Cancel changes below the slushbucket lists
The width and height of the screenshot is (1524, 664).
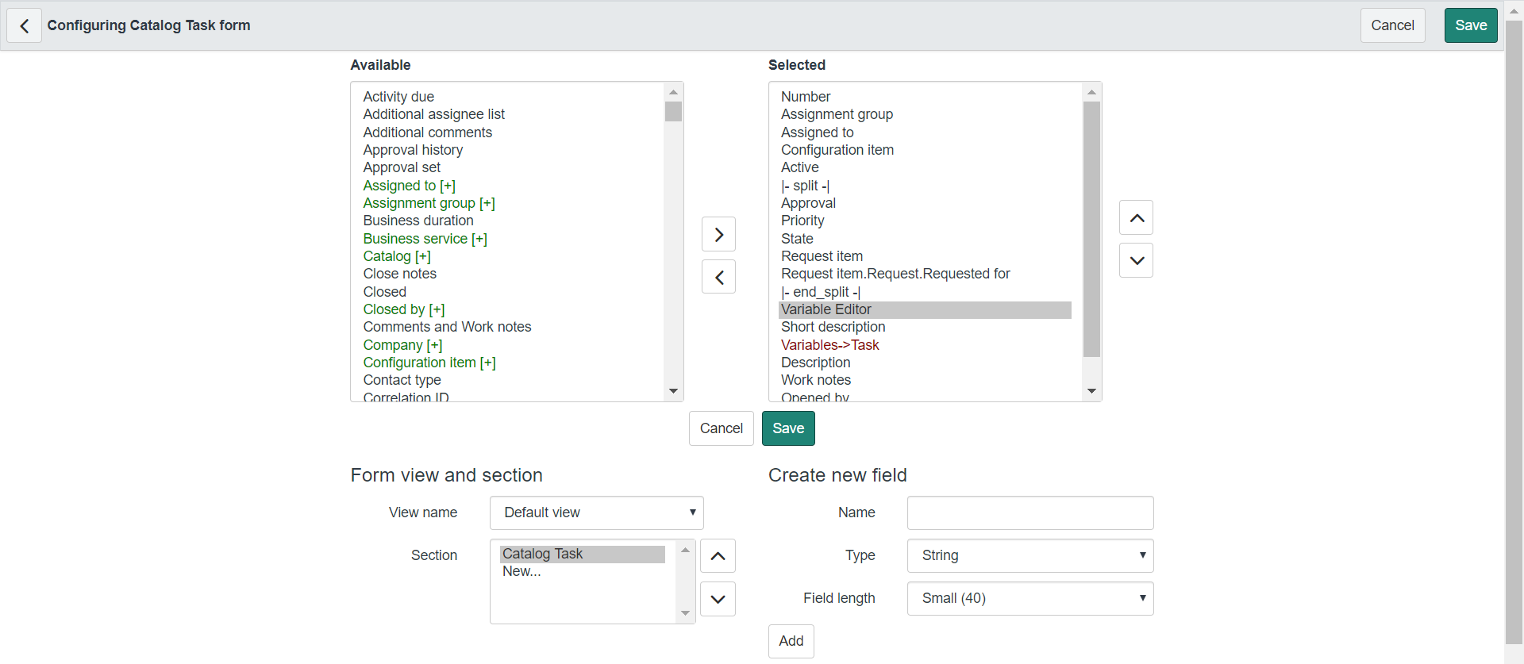(721, 428)
